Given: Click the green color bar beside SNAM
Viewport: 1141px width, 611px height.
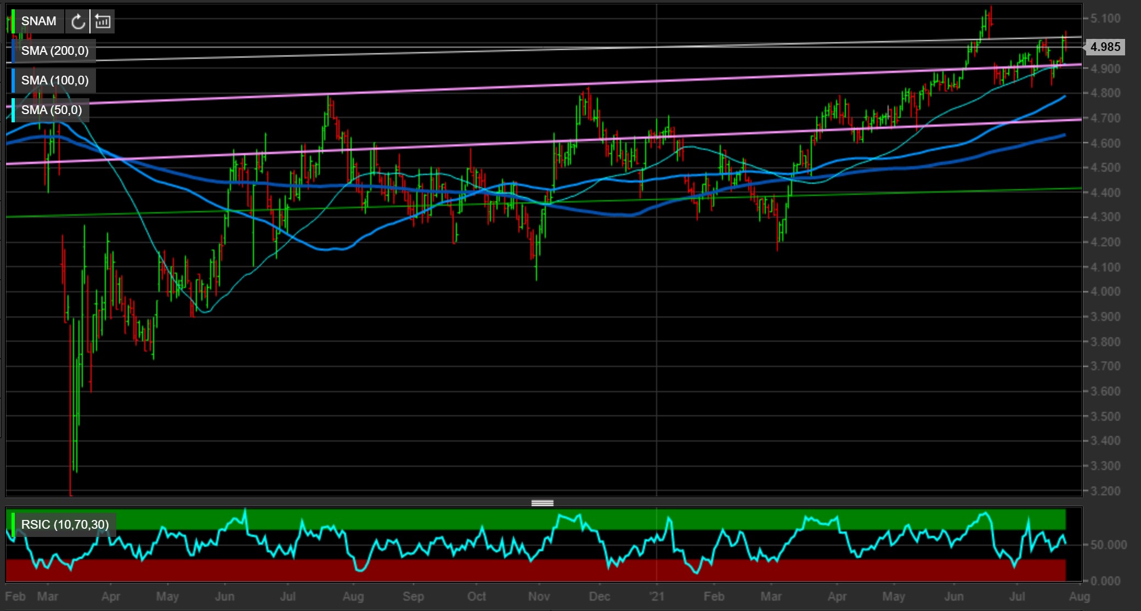Looking at the screenshot, I should click(13, 21).
